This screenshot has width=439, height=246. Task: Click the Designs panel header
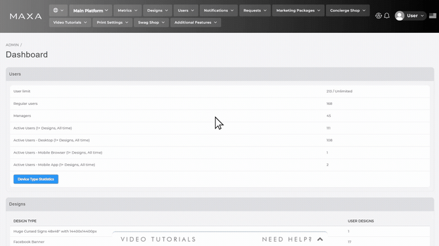point(220,204)
